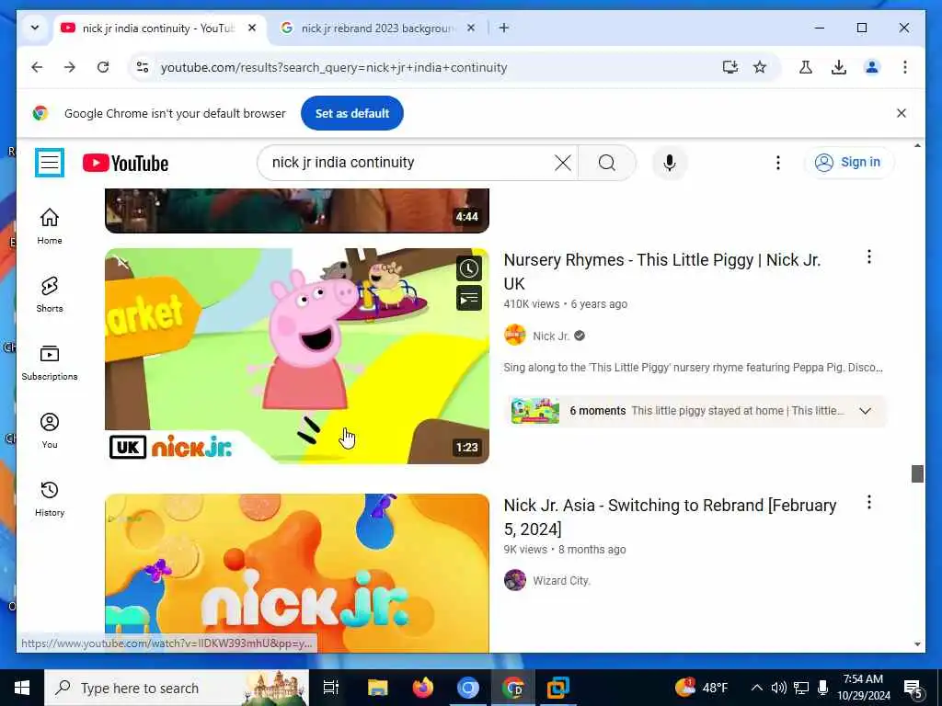
Task: Open Subscriptions in the sidebar
Action: pos(50,362)
